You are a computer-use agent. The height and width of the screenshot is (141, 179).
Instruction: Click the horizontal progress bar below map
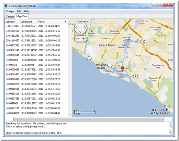click(89, 119)
